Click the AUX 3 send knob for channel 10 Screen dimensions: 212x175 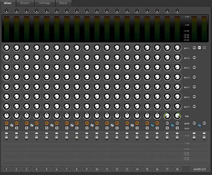point(97,67)
